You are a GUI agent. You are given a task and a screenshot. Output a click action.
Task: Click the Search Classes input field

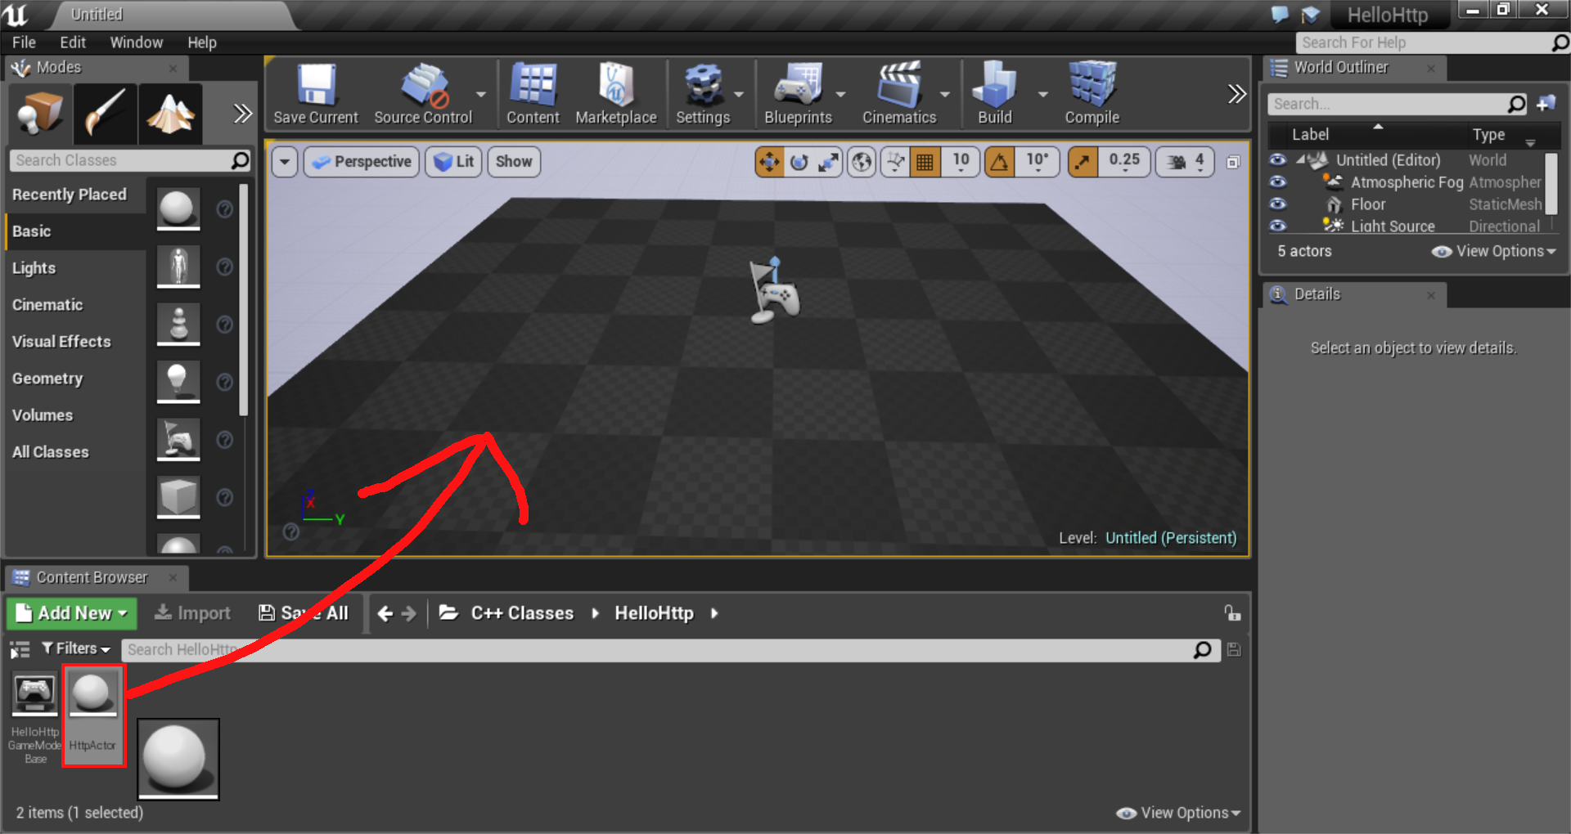coord(121,160)
